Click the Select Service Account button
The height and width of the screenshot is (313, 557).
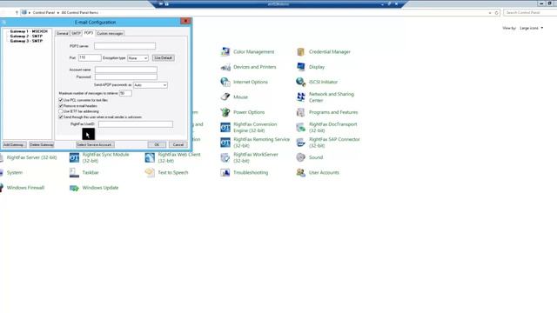pos(95,145)
